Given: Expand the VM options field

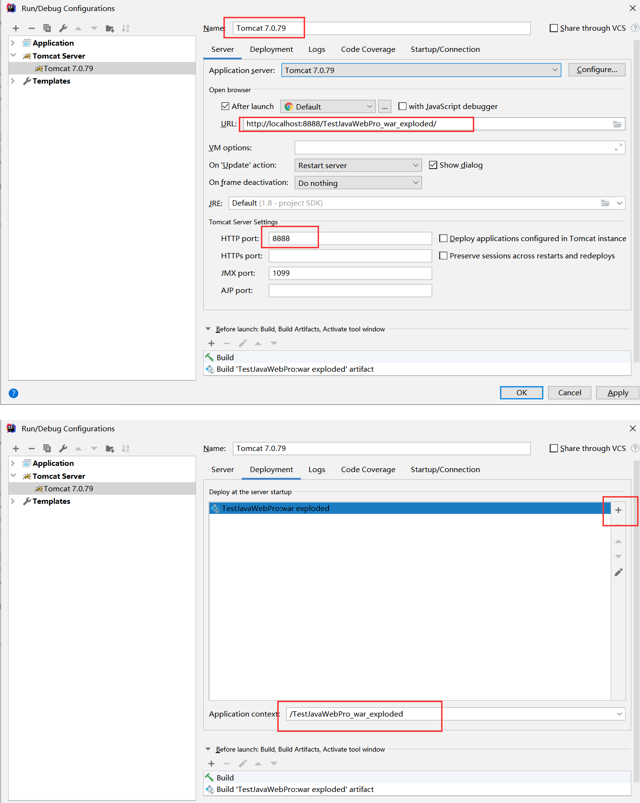Looking at the screenshot, I should pos(618,147).
